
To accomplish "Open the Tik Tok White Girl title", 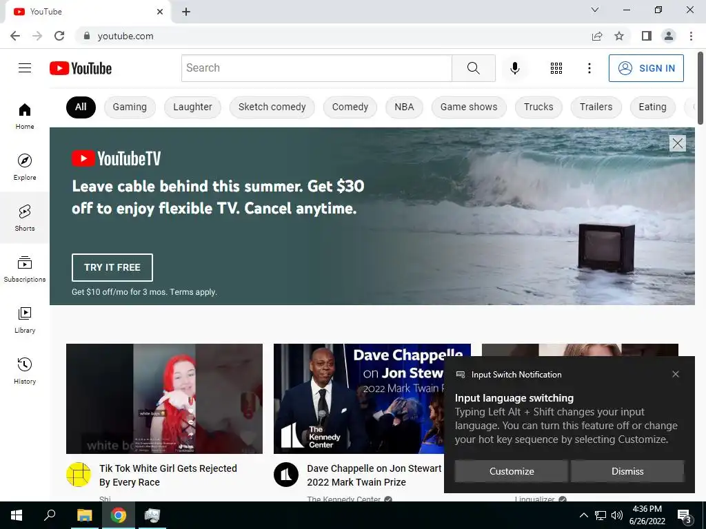I will (x=168, y=475).
